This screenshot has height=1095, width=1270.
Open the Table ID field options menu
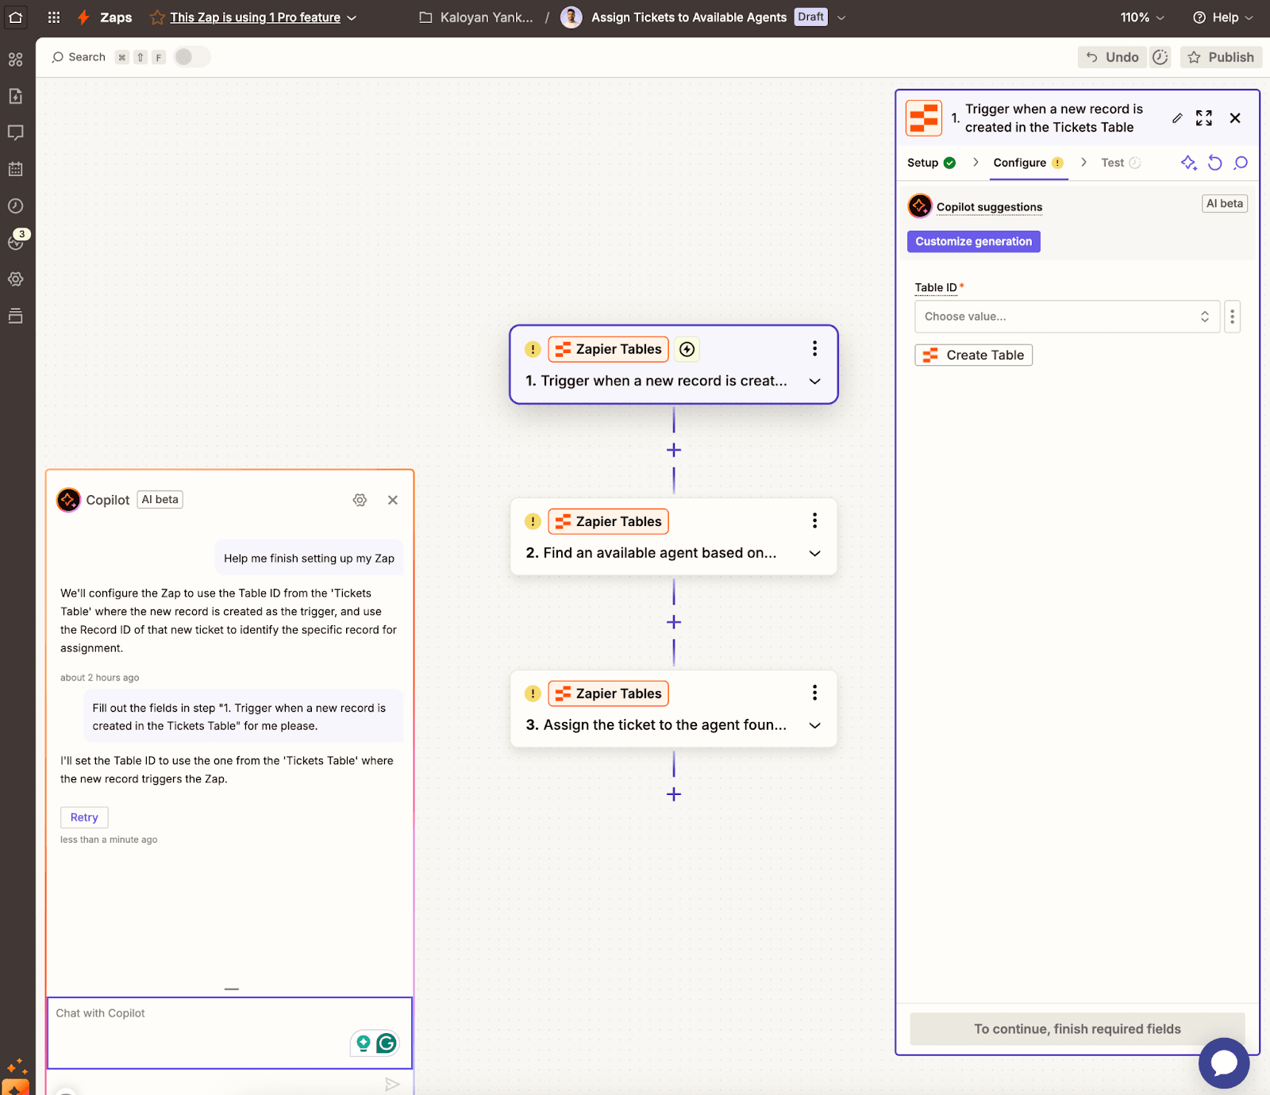coord(1232,317)
